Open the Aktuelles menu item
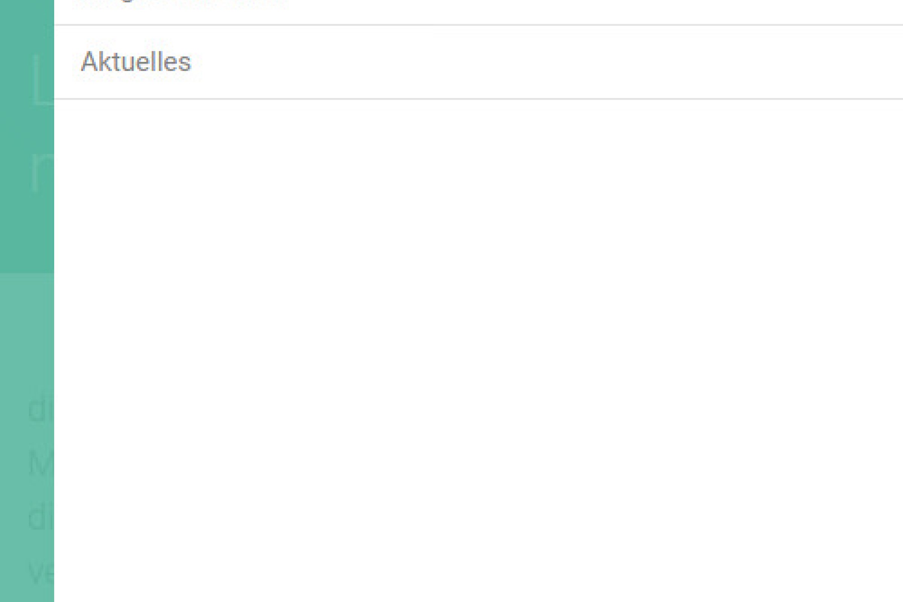The height and width of the screenshot is (602, 903). tap(136, 62)
